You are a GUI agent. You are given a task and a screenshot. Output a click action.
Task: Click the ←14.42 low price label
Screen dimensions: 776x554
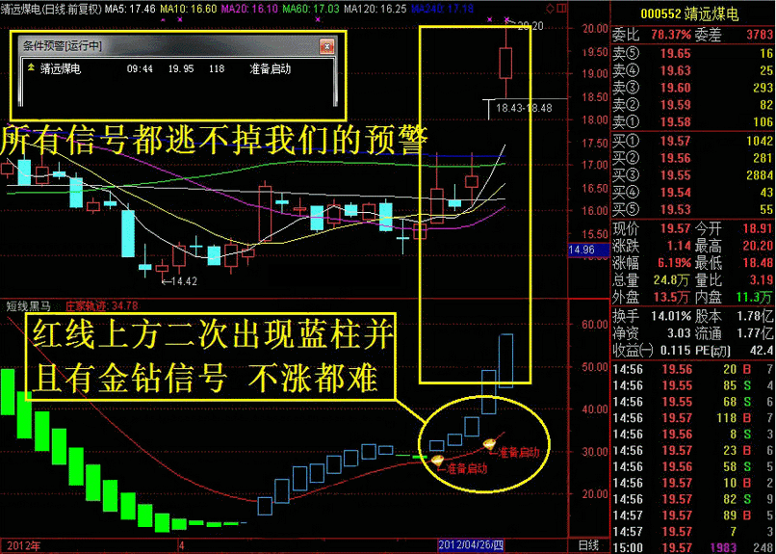(x=180, y=281)
